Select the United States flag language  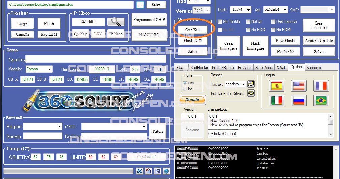click(299, 86)
